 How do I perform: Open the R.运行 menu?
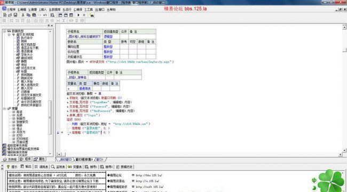(x=67, y=10)
